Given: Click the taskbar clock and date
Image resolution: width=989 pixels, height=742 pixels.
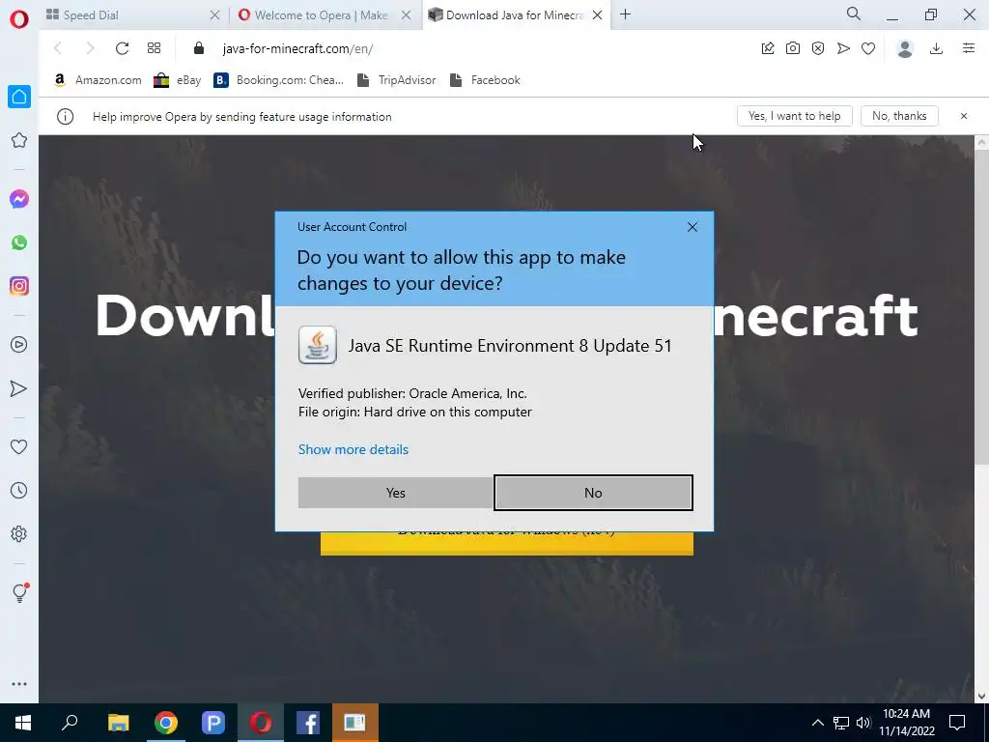Looking at the screenshot, I should tap(906, 723).
